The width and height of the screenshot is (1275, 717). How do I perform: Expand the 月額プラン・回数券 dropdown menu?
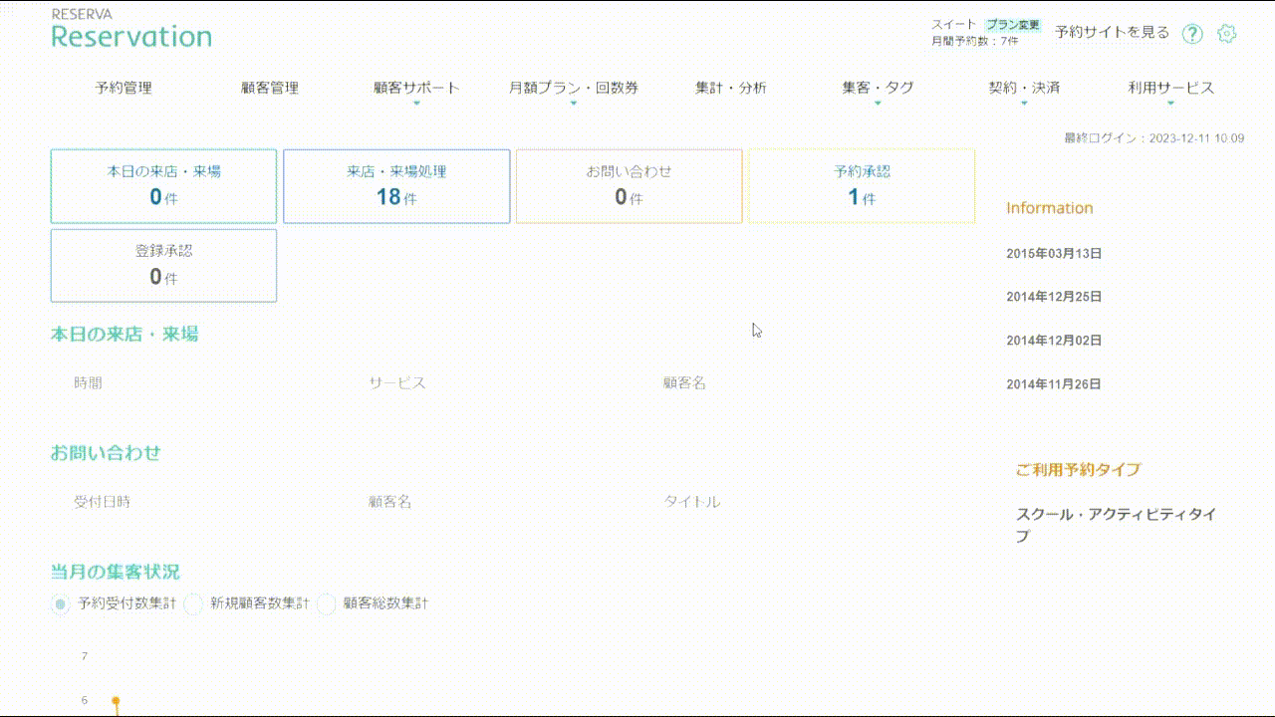tap(573, 89)
